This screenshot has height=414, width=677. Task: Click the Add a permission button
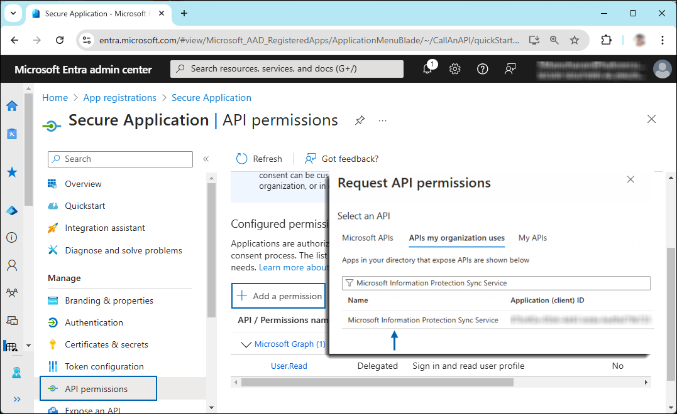click(x=278, y=295)
